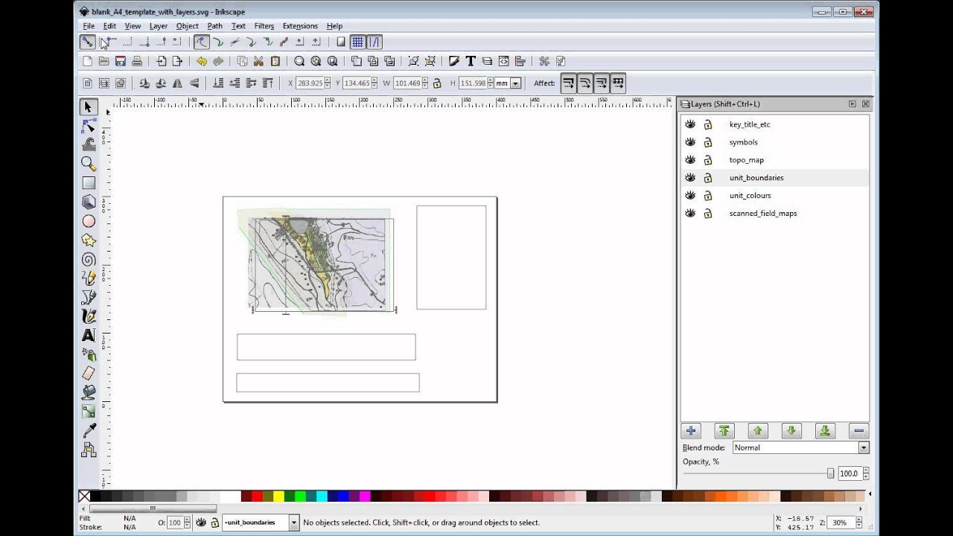The image size is (953, 536).
Task: Open the File menu
Action: coord(89,26)
